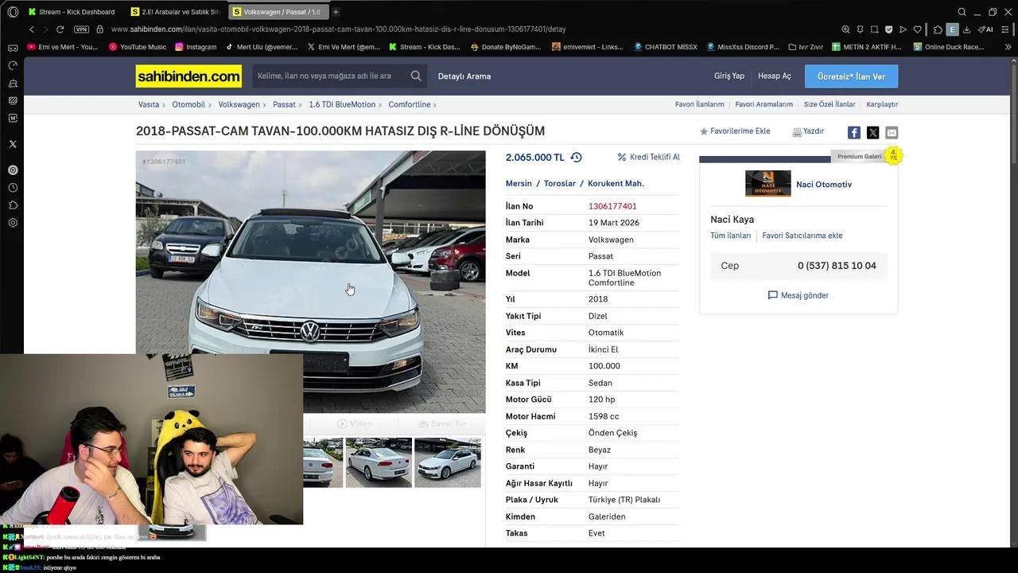The height and width of the screenshot is (573, 1018).
Task: Expand the 1.6 TDI BlueMotion breadcrumb
Action: point(342,104)
